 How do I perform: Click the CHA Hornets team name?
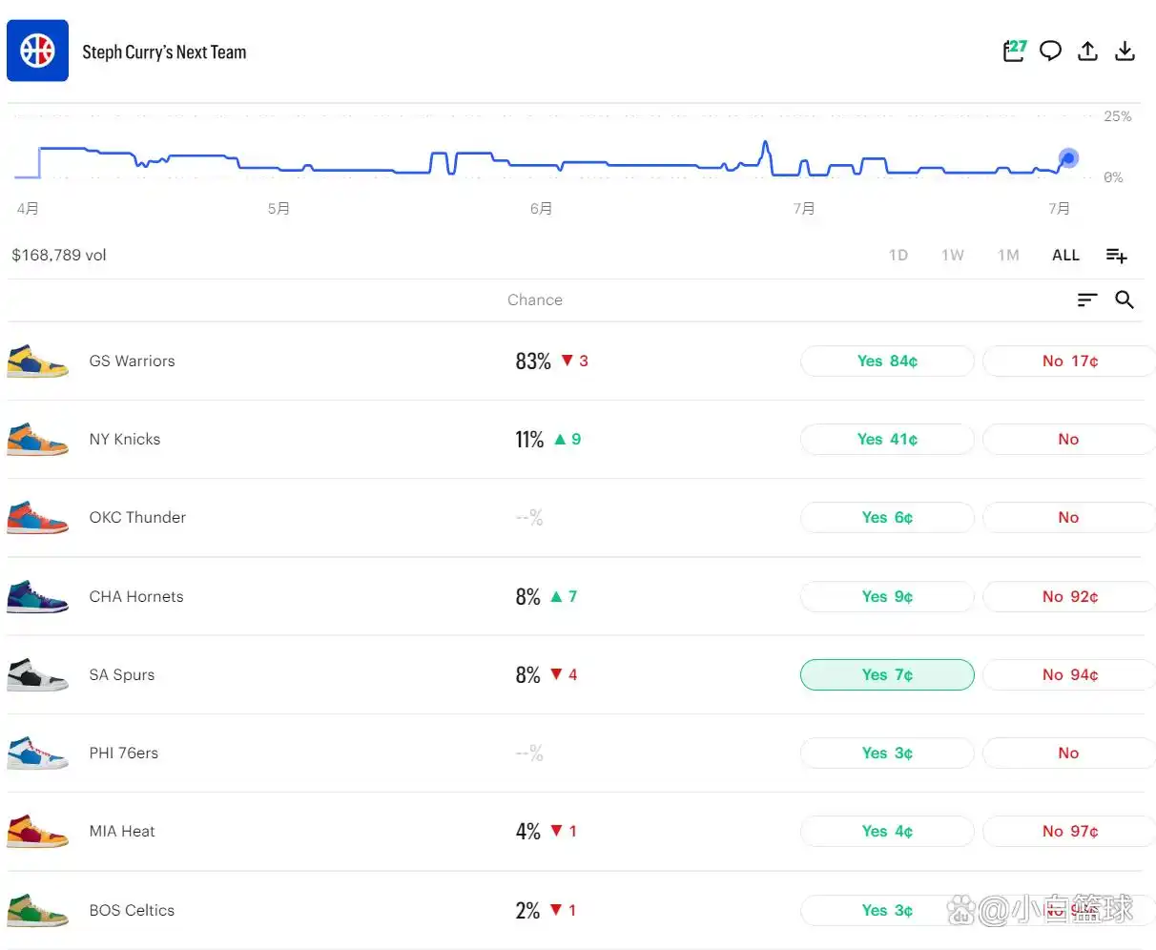pos(136,596)
